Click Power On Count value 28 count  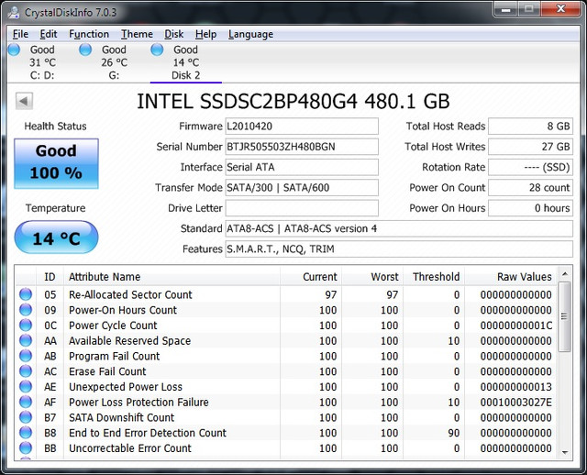[x=530, y=188]
